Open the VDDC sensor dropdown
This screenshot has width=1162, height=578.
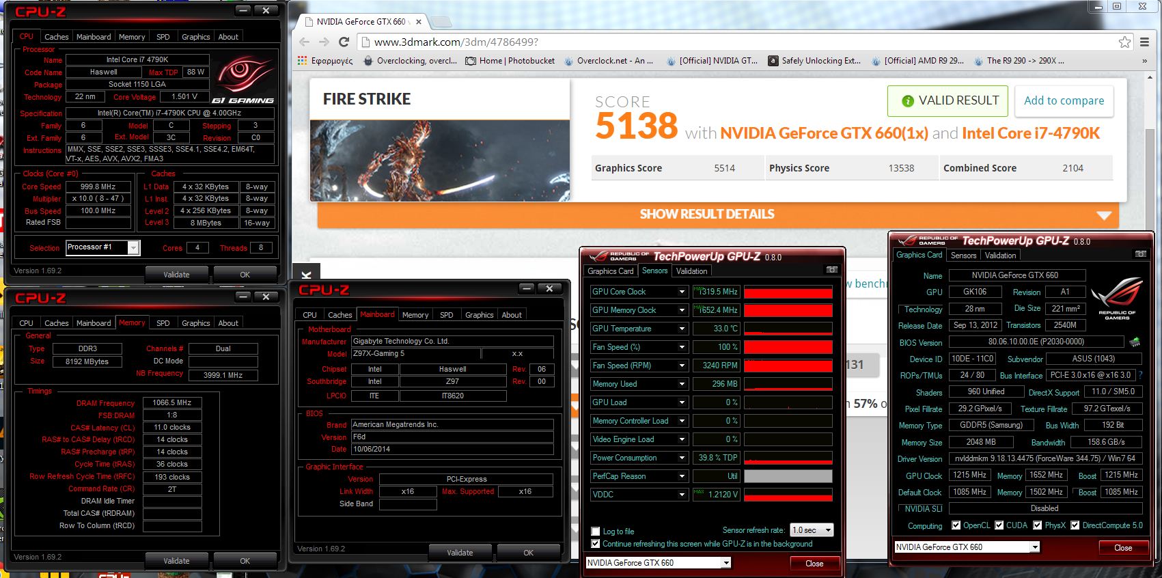coord(682,495)
